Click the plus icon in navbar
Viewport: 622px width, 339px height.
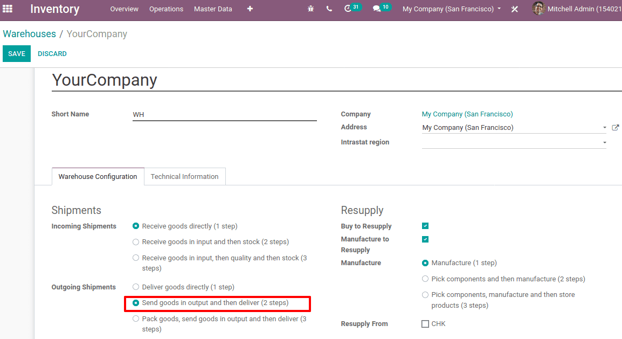point(250,9)
